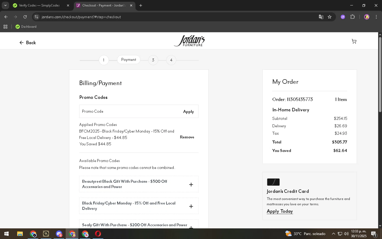Close the Checkout - Payment tab
This screenshot has width=382, height=239.
[131, 5]
